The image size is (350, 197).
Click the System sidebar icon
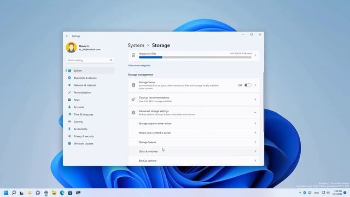[69, 71]
